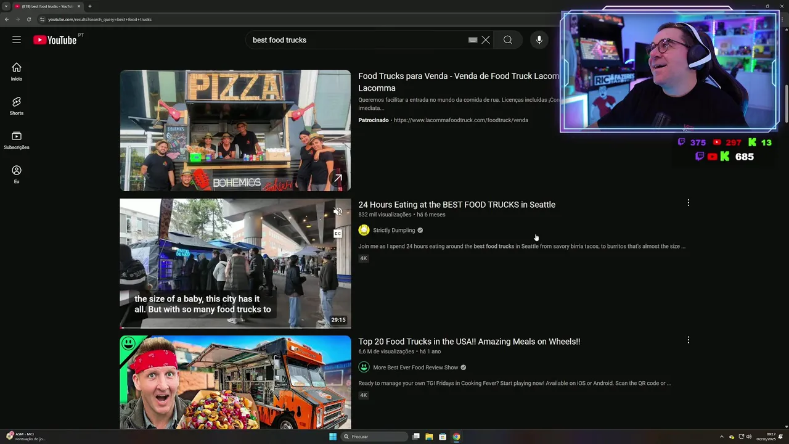Click the taskbar Procurar search box
The image size is (789, 444).
tap(374, 437)
